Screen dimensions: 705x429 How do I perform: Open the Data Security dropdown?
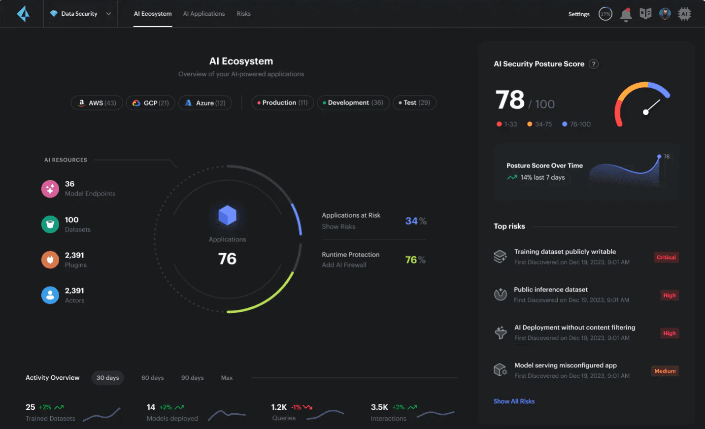[x=80, y=14]
